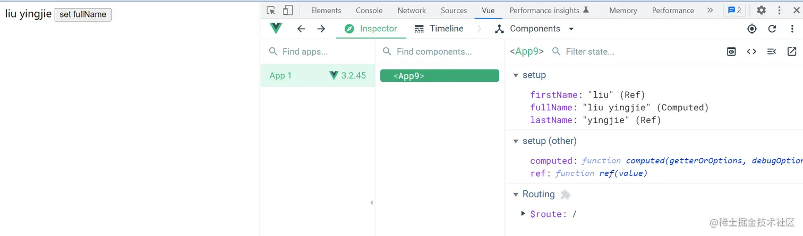The height and width of the screenshot is (236, 803).
Task: Switch to the Console tab
Action: tap(369, 10)
